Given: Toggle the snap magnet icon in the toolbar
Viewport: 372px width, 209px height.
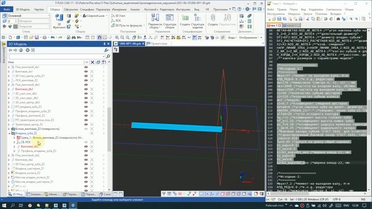Looking at the screenshot, I should (x=99, y=37).
